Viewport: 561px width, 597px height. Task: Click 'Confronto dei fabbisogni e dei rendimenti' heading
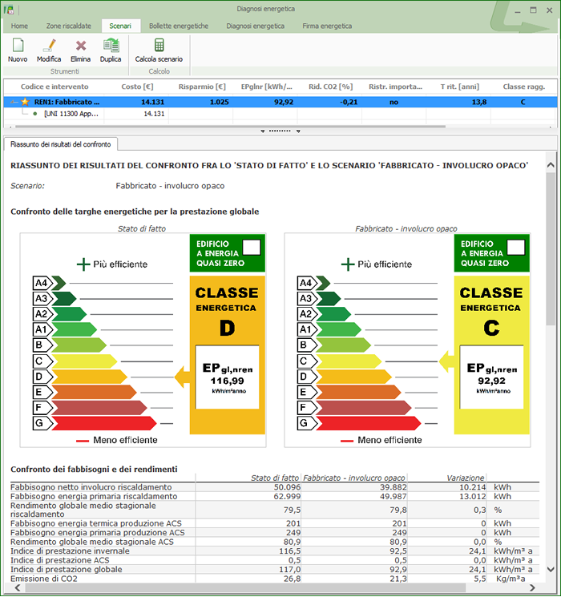tap(94, 469)
